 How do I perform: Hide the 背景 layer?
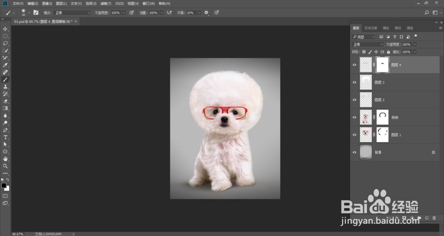coord(354,152)
